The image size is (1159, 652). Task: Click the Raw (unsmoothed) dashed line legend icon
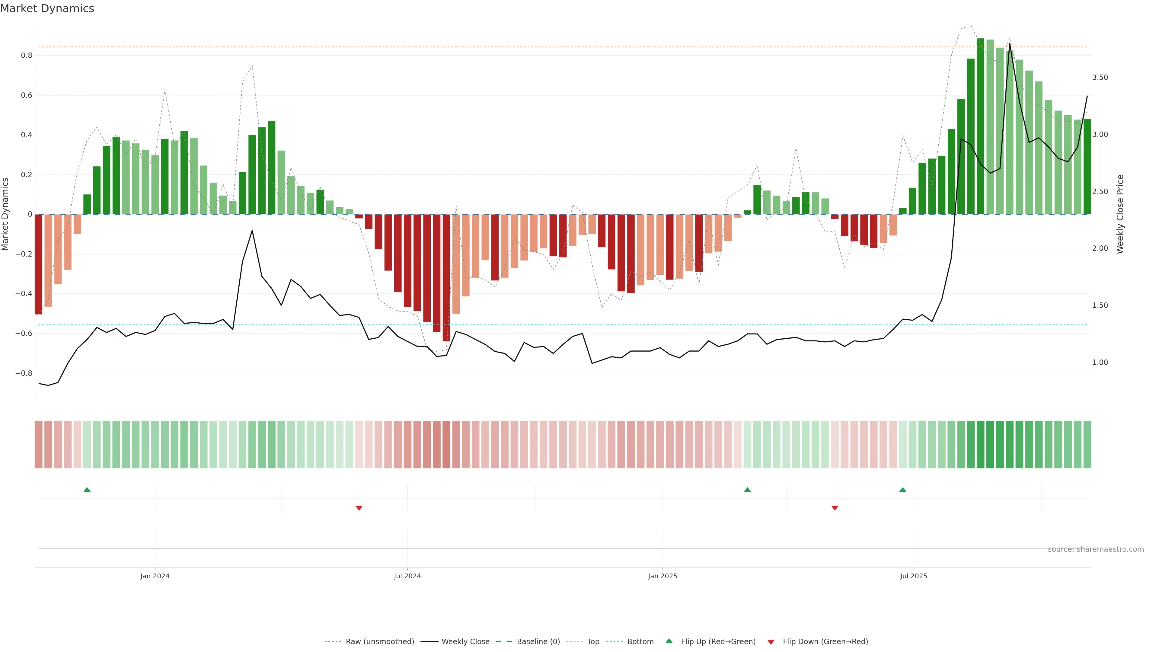tap(333, 642)
